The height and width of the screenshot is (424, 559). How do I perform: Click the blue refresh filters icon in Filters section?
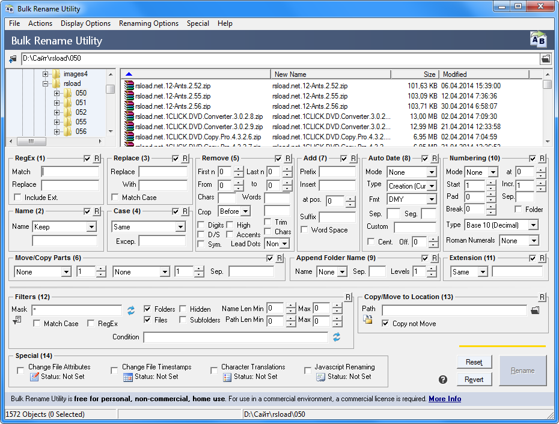(131, 310)
